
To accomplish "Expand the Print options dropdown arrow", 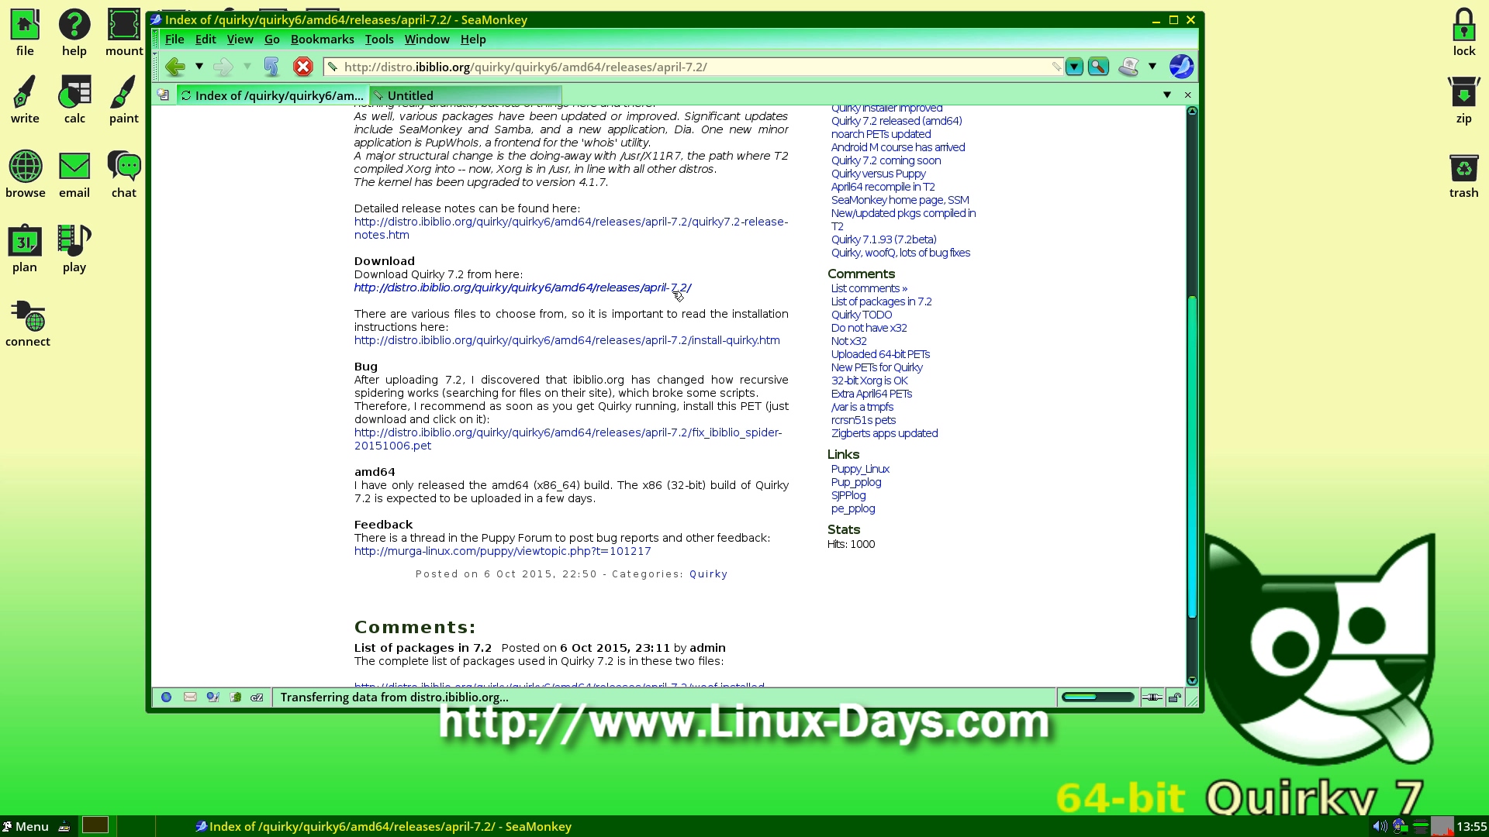I will click(1152, 67).
